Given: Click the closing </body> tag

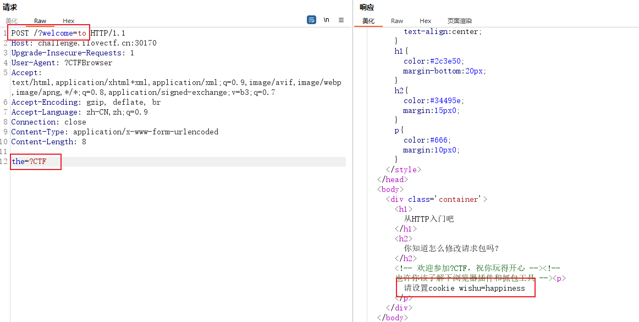Looking at the screenshot, I should [393, 318].
